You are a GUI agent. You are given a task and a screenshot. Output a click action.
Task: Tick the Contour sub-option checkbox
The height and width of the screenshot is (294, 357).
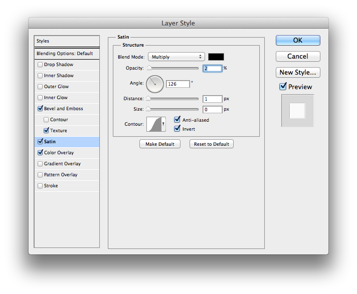pos(46,120)
